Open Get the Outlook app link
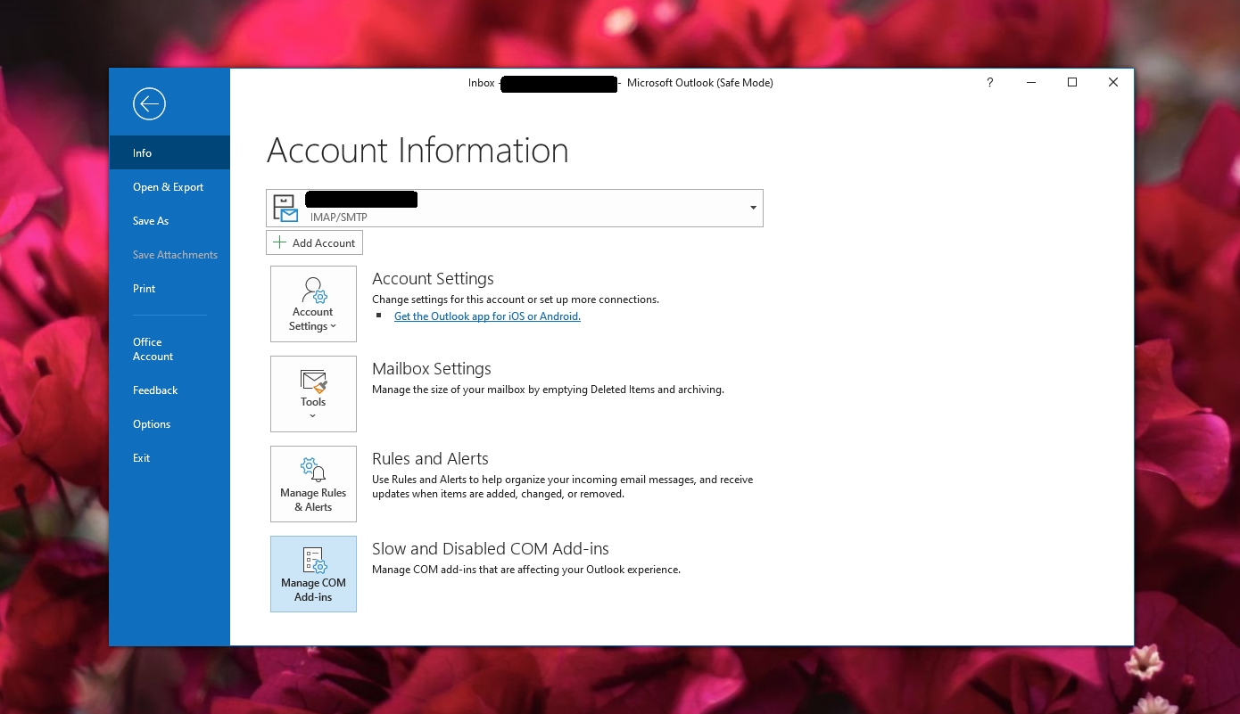 (x=487, y=316)
